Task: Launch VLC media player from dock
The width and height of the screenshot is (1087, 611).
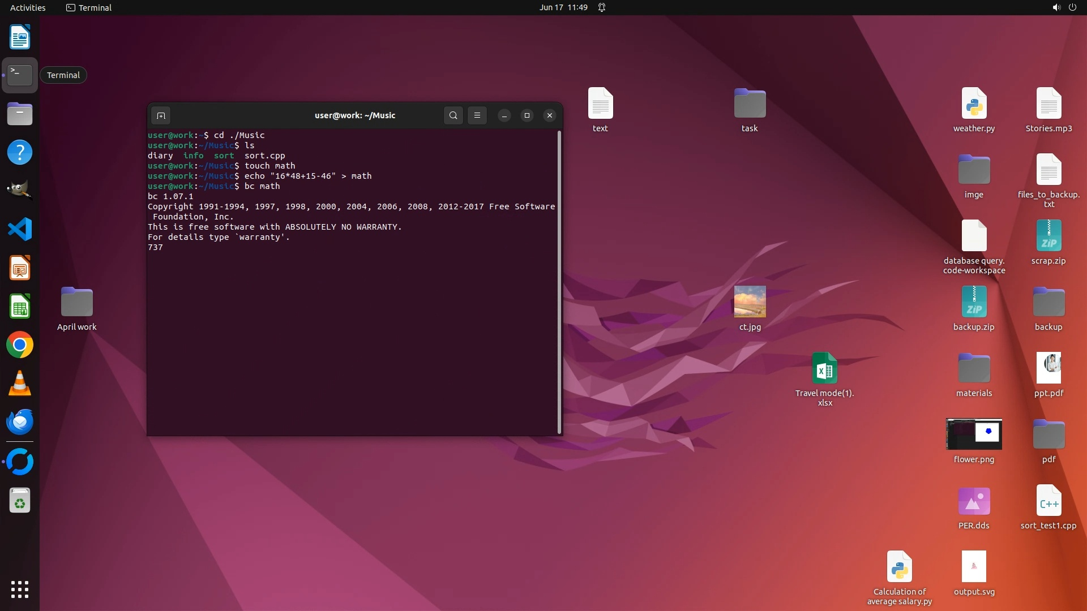Action: [x=20, y=384]
